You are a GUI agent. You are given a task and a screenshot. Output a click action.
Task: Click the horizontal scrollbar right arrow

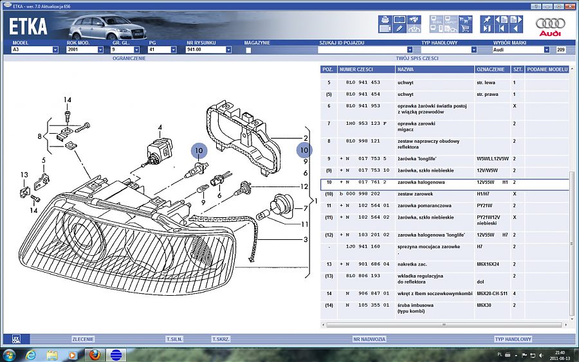click(x=566, y=325)
